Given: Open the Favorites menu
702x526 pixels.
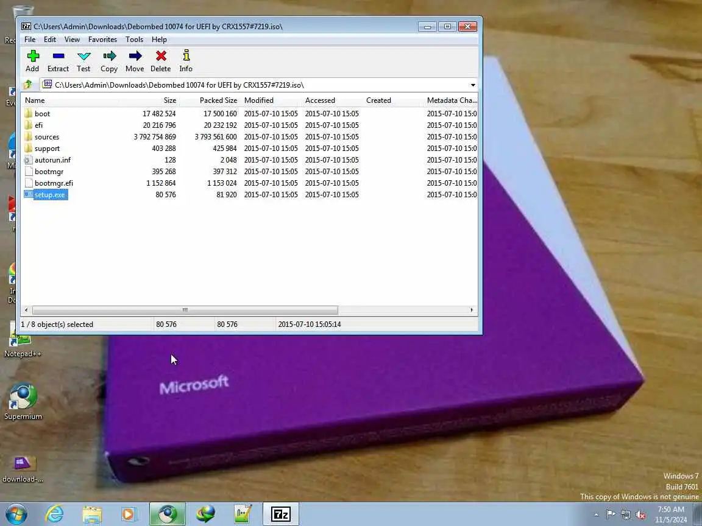Looking at the screenshot, I should (x=102, y=40).
